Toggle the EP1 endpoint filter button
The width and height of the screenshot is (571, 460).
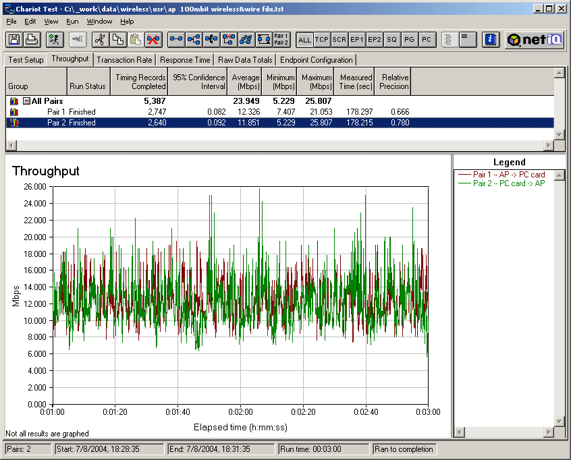coord(357,40)
